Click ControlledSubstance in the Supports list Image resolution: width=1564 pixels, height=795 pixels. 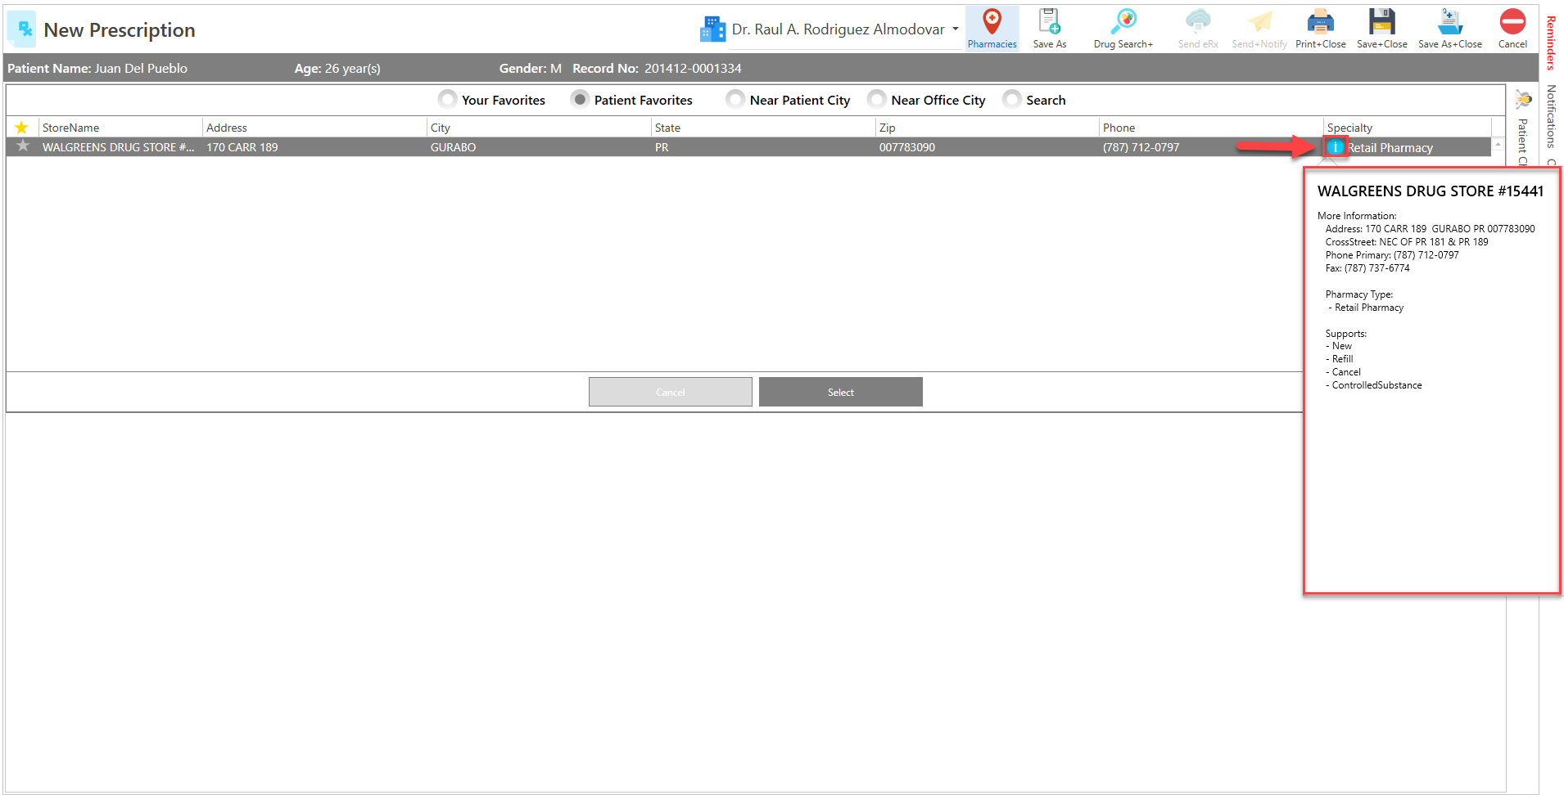[x=1376, y=385]
